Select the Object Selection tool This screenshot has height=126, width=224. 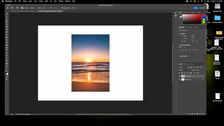pos(7,22)
